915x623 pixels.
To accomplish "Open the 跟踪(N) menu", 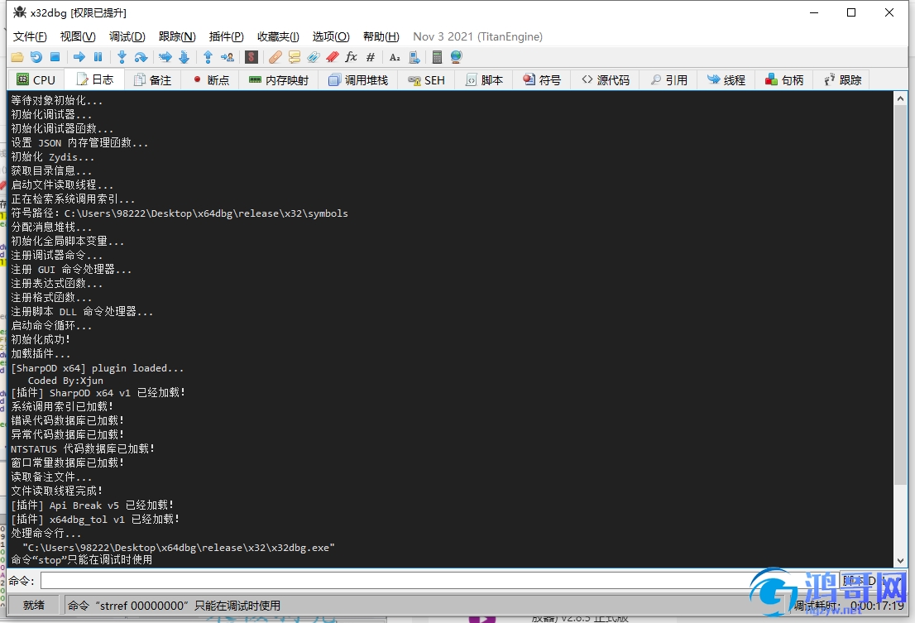I will coord(177,36).
